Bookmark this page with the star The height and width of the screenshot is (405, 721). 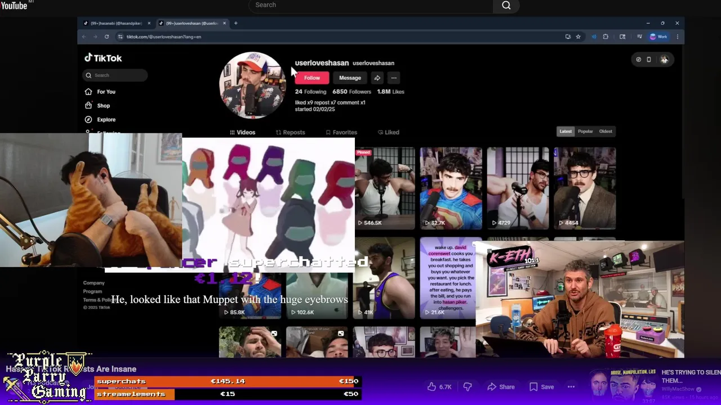(578, 37)
